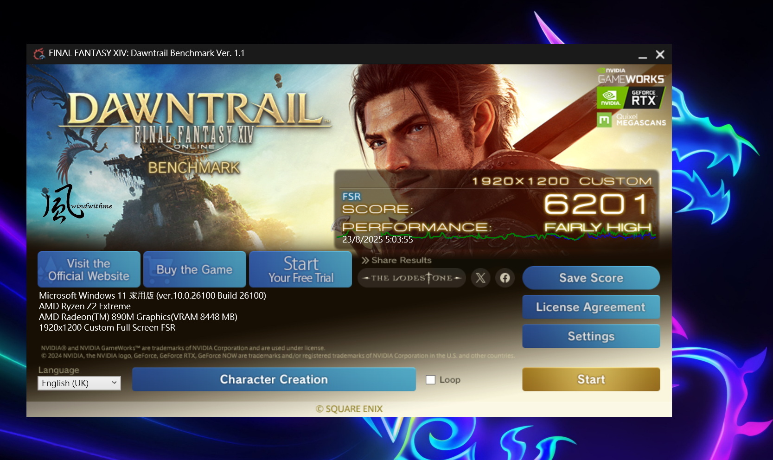This screenshot has height=460, width=773.
Task: Click Buy the Game button
Action: tap(195, 269)
